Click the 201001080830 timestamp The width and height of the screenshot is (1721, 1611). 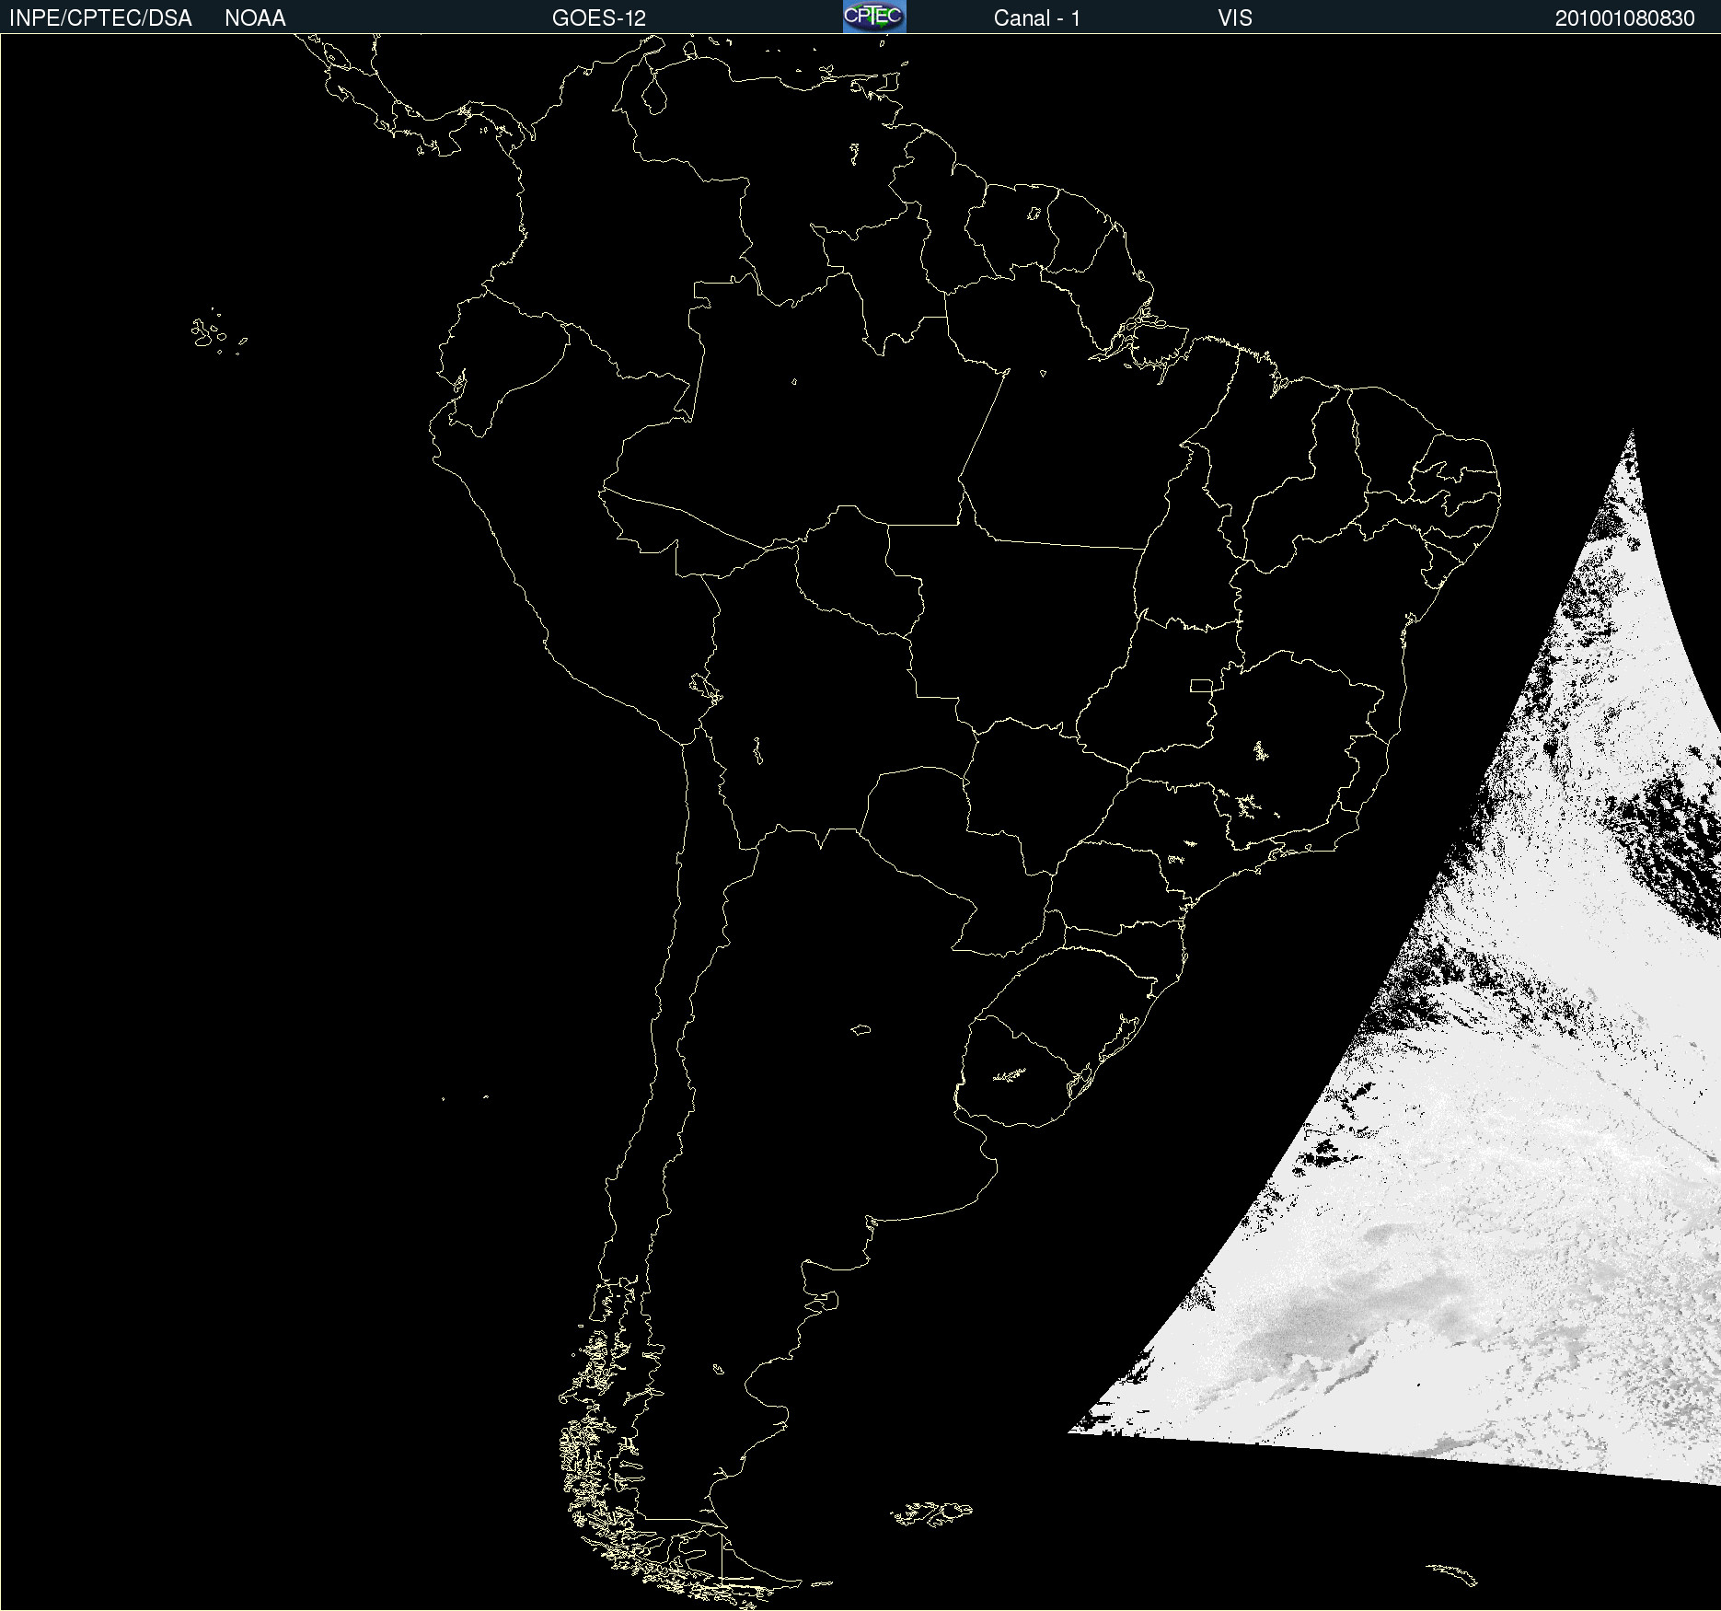1625,18
